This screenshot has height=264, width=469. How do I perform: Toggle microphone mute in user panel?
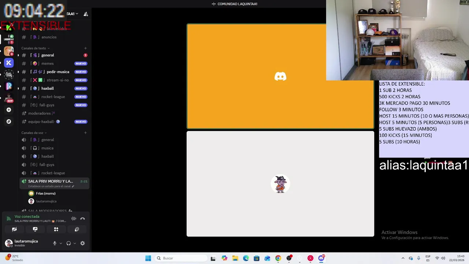[55, 243]
